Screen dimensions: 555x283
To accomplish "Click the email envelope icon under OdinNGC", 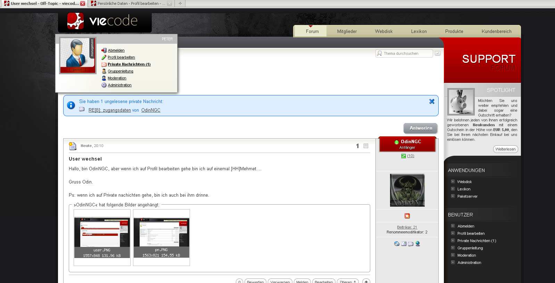I will [x=411, y=243].
